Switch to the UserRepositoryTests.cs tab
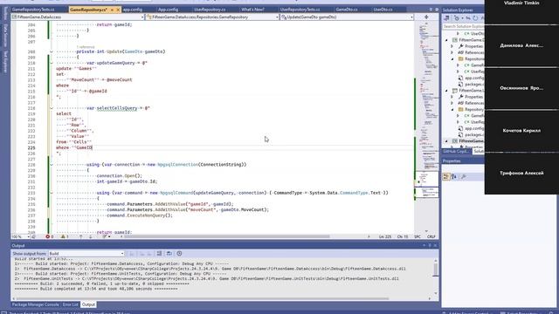The height and width of the screenshot is (314, 559). [300, 10]
